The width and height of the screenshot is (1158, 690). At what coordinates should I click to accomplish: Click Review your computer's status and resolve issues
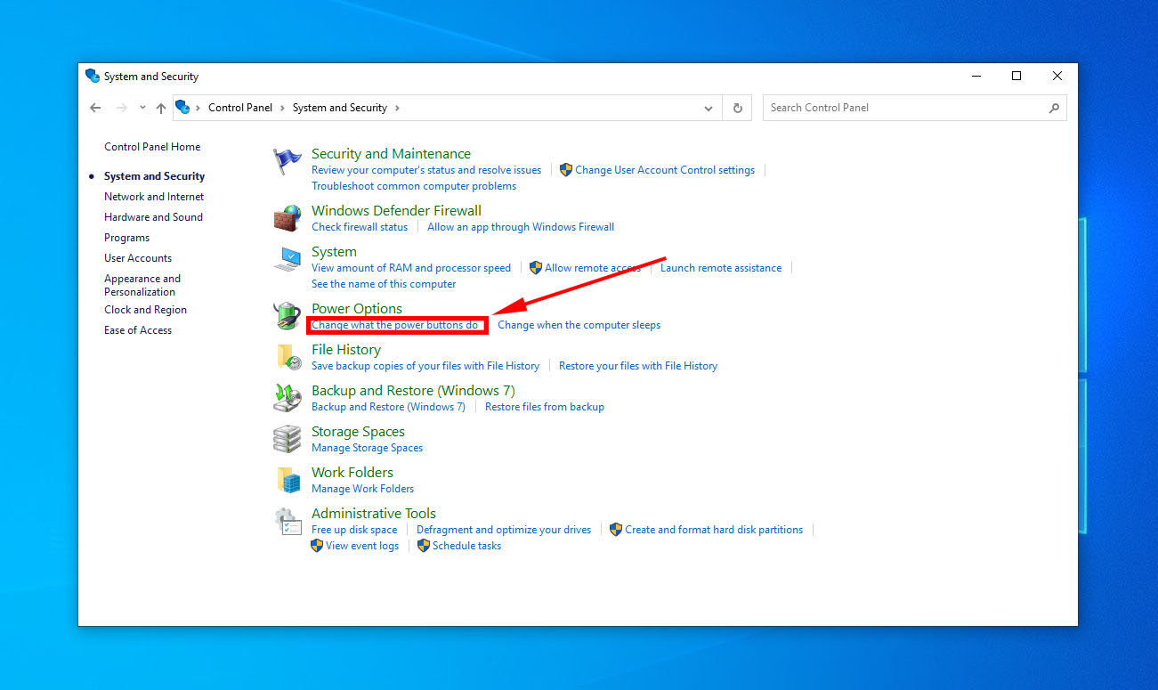426,170
